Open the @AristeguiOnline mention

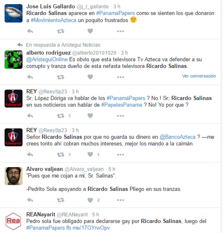47,60
